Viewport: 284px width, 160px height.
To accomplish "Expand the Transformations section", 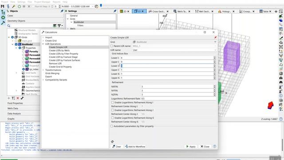I will tap(43, 70).
